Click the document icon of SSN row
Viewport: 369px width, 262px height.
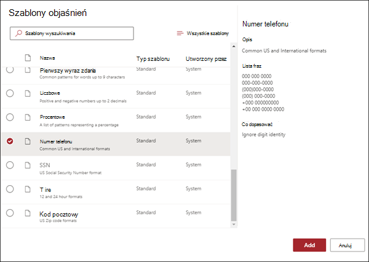tap(28, 165)
